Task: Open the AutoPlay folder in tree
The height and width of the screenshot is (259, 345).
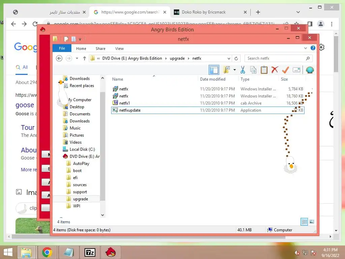Action: click(81, 164)
